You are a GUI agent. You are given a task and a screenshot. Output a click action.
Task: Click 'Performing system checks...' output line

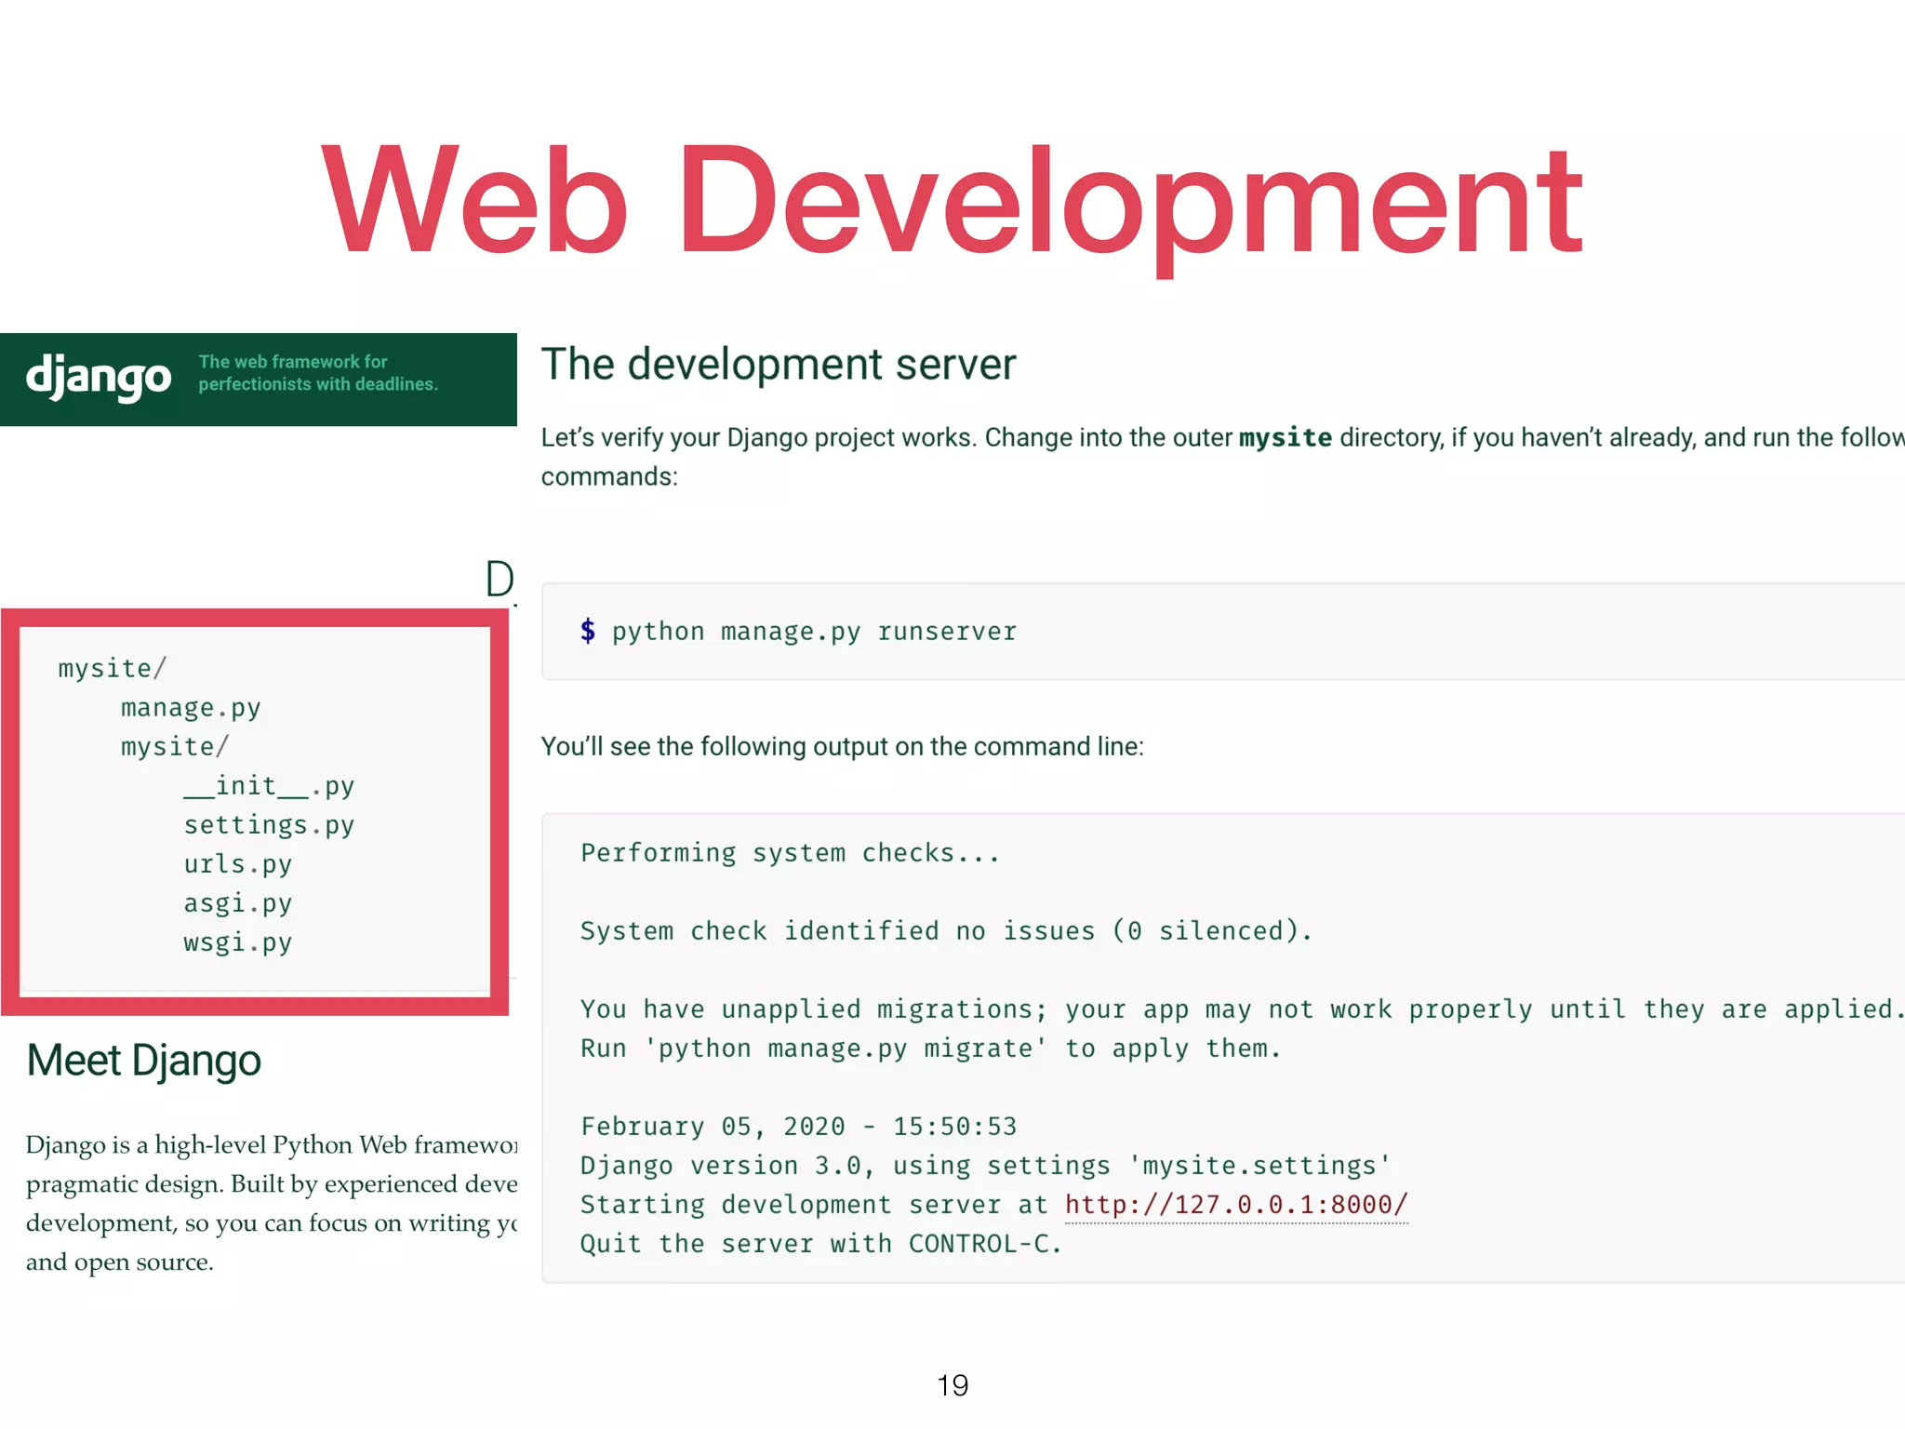coord(791,853)
